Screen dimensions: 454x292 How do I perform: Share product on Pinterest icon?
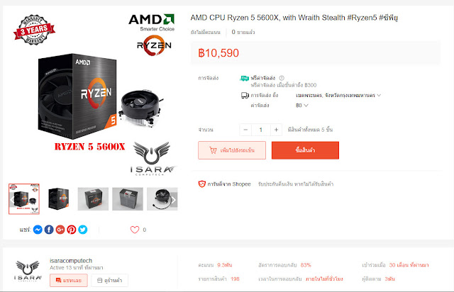72,230
